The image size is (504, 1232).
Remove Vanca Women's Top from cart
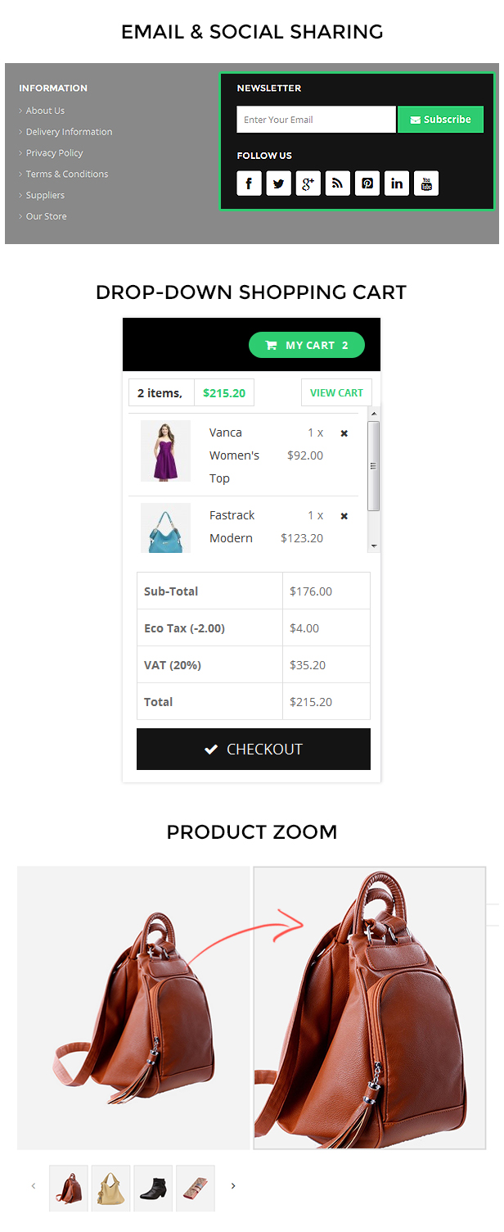click(x=344, y=433)
